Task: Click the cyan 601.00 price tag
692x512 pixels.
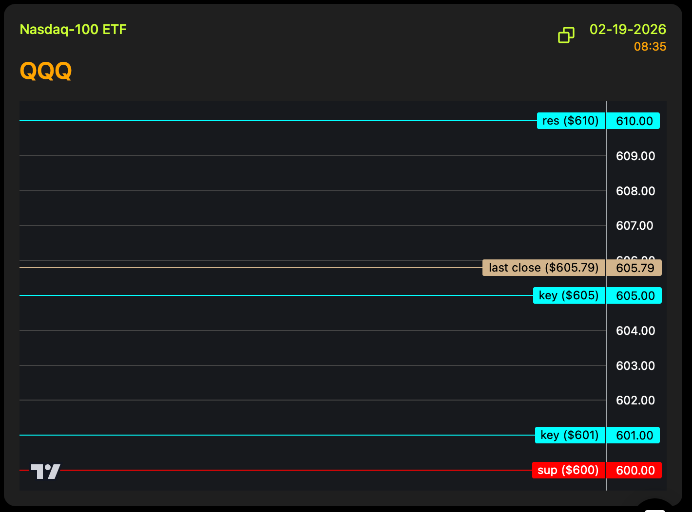Action: 634,435
